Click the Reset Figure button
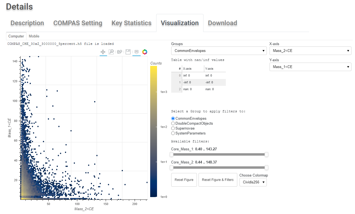The image size is (355, 214). point(184,180)
